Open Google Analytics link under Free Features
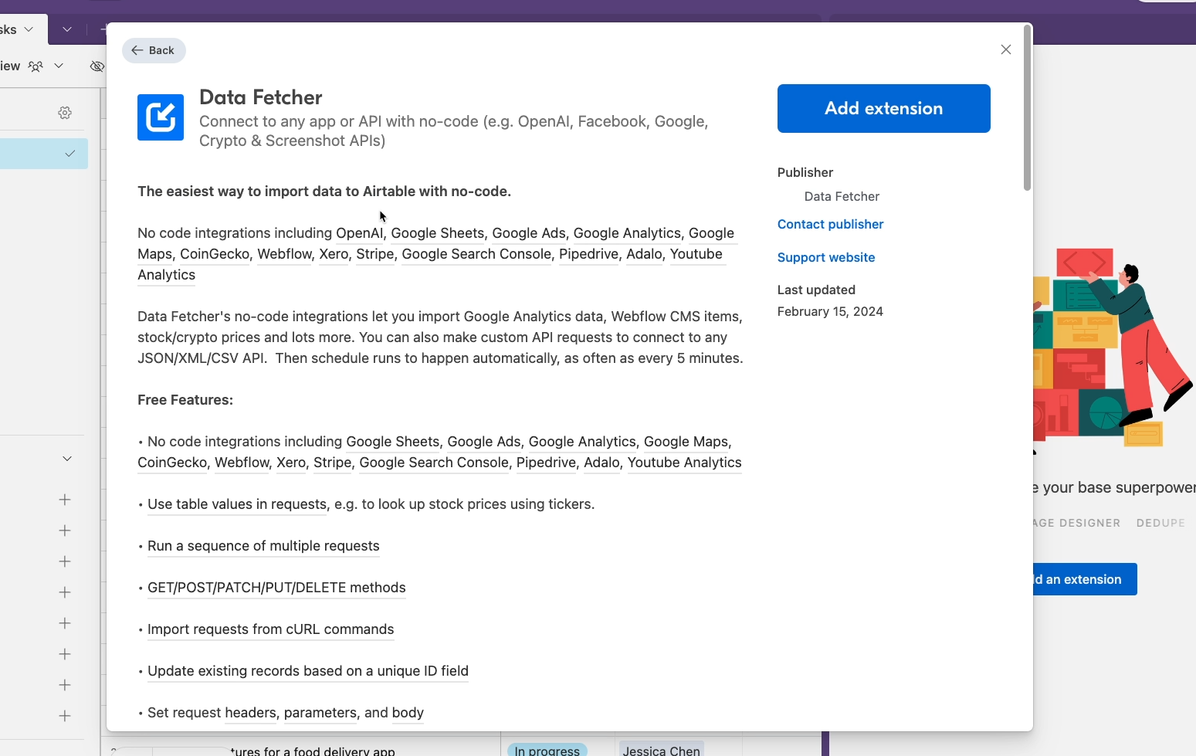 (582, 442)
